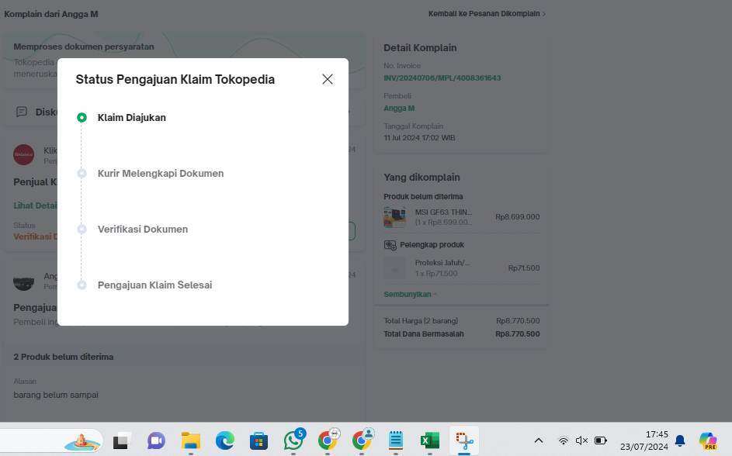The width and height of the screenshot is (732, 456).
Task: Launch Microsoft Edge from the taskbar
Action: click(x=224, y=441)
